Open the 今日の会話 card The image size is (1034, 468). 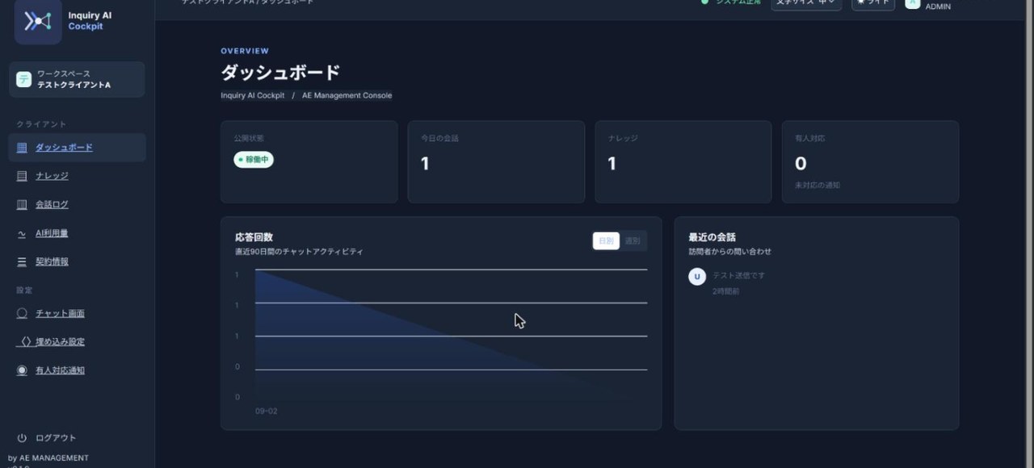496,161
